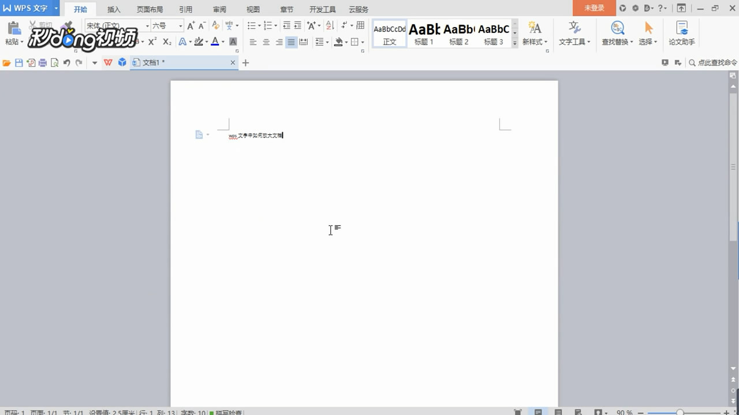Open the Find and Replace tool
This screenshot has width=739, height=415.
(x=617, y=33)
